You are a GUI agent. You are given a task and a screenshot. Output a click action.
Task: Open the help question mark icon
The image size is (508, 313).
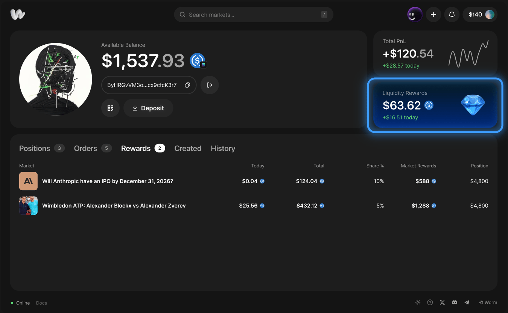[430, 302]
